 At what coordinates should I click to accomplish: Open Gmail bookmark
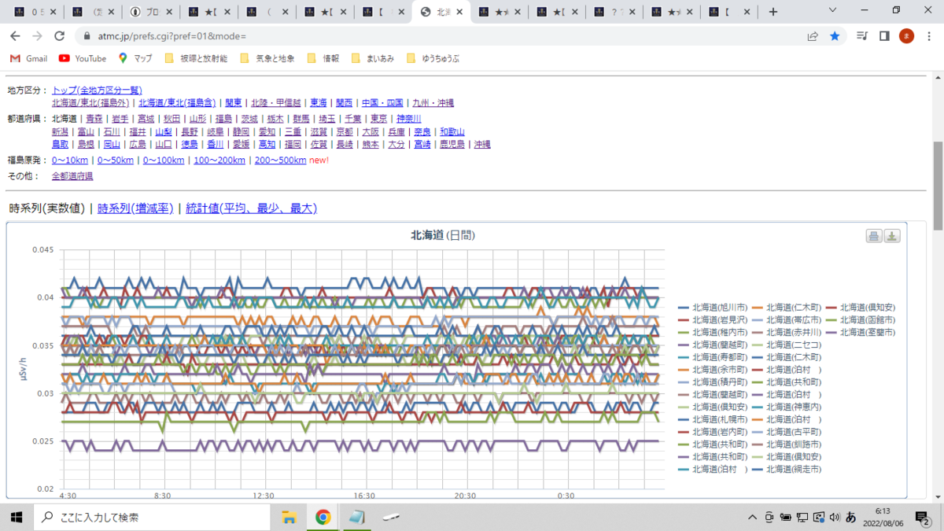click(x=28, y=58)
